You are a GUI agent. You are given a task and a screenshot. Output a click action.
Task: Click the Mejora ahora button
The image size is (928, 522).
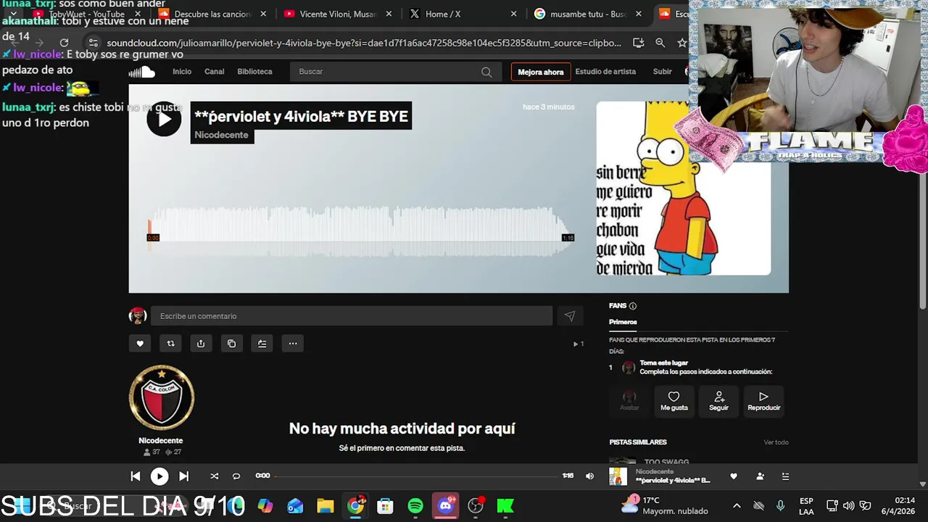click(540, 72)
